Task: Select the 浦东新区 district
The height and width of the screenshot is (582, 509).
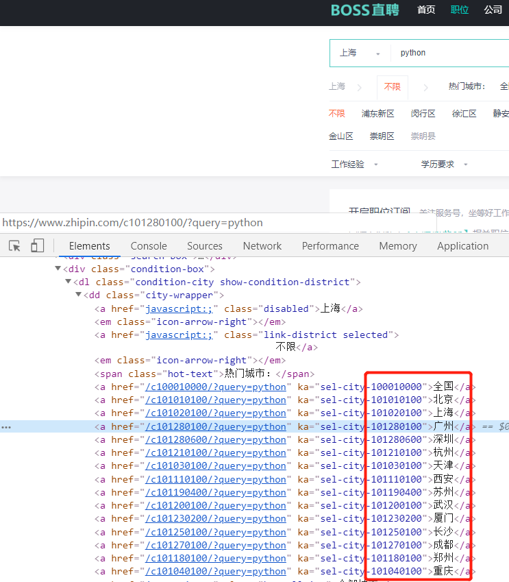Action: (x=377, y=114)
